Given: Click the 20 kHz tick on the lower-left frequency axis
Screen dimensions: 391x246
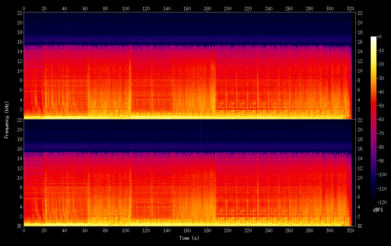Looking at the screenshot, I should pos(18,129).
